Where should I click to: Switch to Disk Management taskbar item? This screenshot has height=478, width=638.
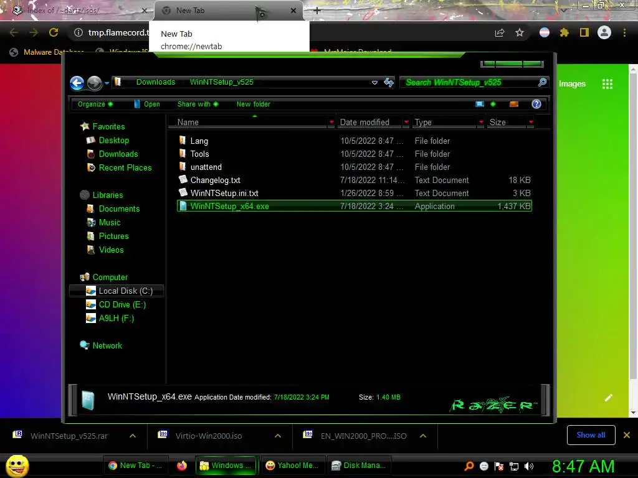pyautogui.click(x=358, y=466)
